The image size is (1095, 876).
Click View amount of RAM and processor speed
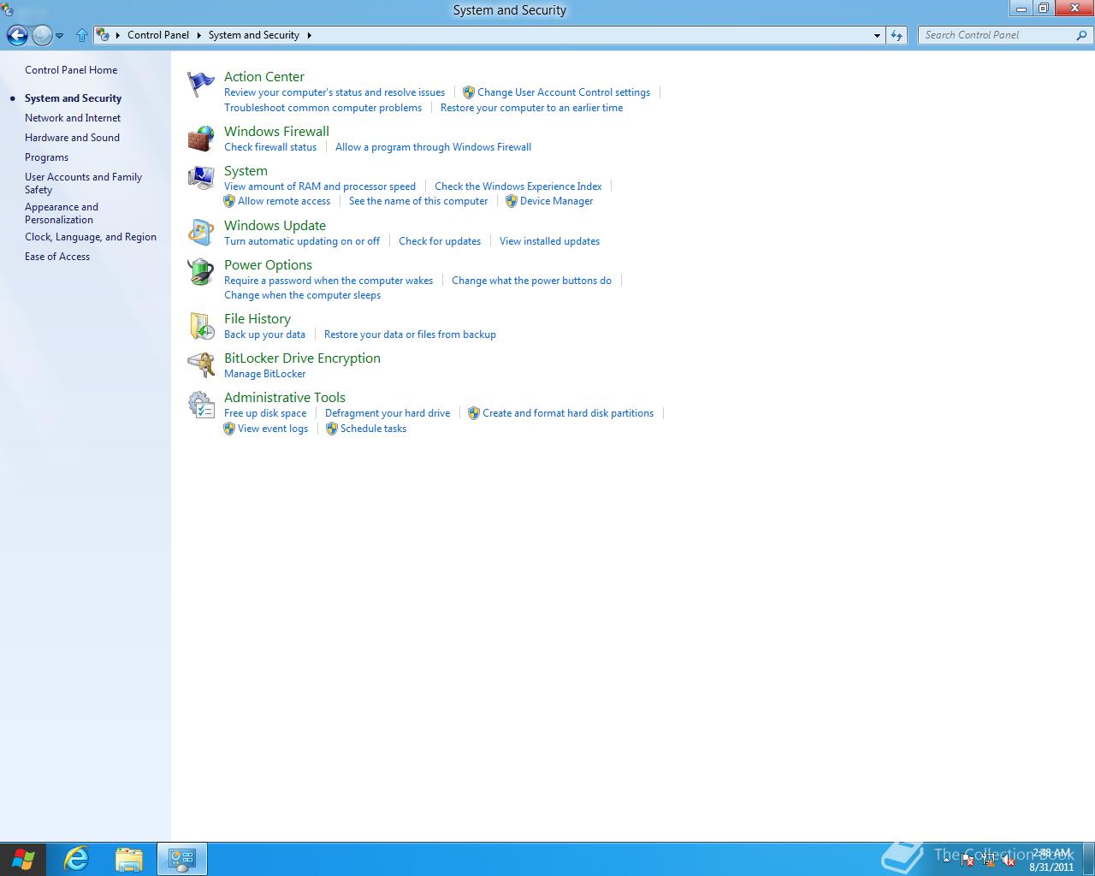pos(320,186)
